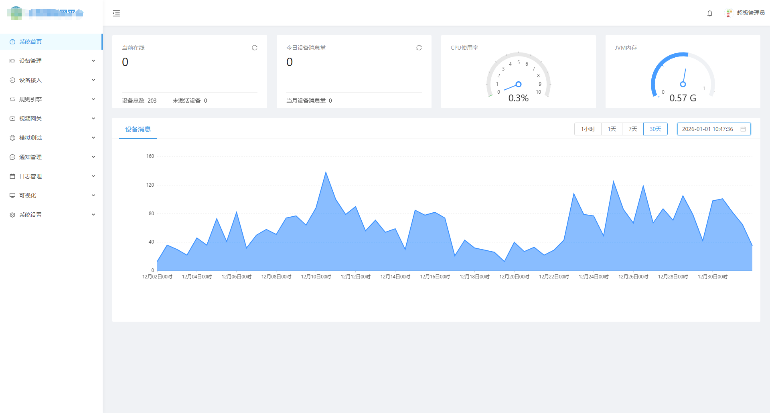Refresh the 当前在线 online count card
Screen dimensions: 770x413
[x=255, y=48]
